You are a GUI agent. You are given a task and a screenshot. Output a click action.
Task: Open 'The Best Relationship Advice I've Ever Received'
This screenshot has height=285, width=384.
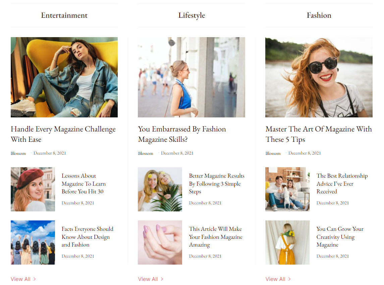click(342, 183)
